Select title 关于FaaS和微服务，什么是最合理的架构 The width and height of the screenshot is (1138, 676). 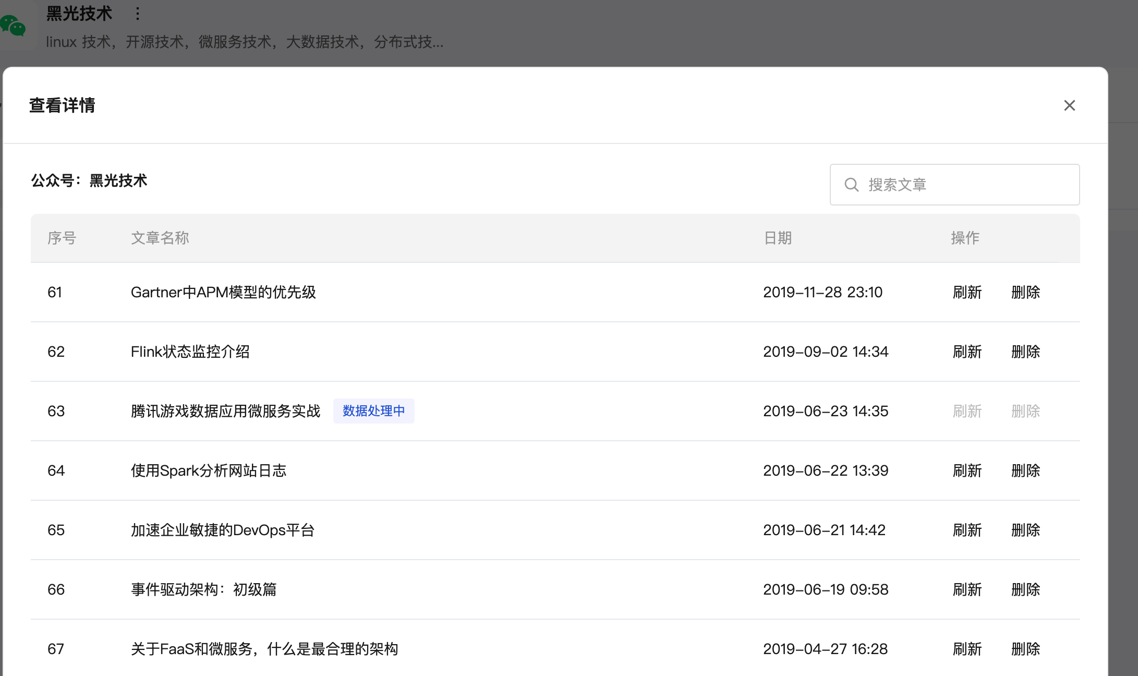pos(264,649)
